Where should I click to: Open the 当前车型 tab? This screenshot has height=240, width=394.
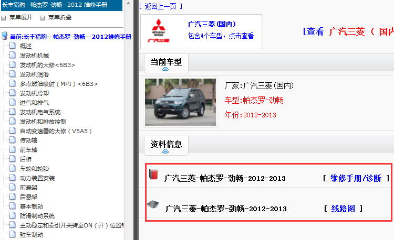tap(166, 63)
